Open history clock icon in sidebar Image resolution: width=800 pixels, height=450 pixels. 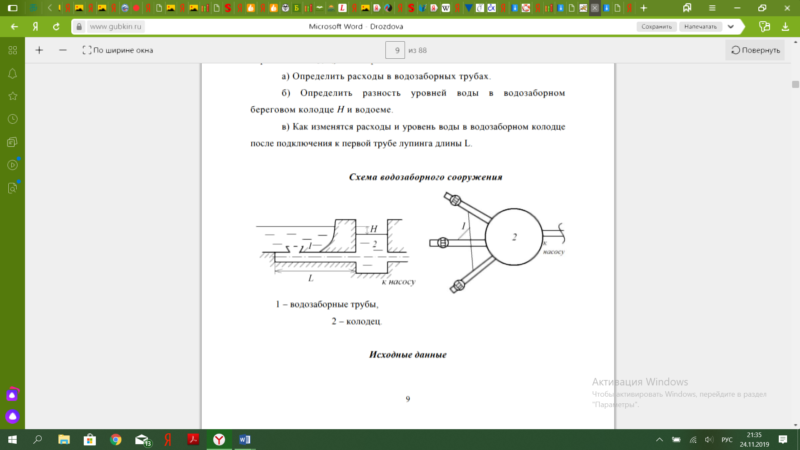click(12, 119)
